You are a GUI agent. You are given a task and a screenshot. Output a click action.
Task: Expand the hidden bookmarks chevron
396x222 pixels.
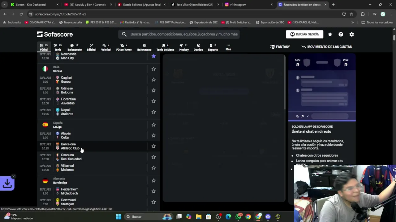click(x=352, y=23)
